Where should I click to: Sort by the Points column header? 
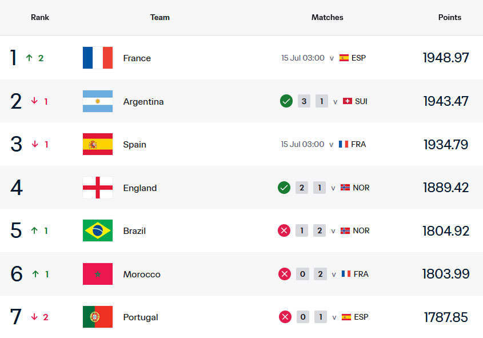click(x=450, y=17)
